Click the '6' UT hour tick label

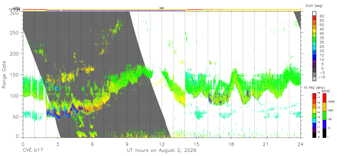(x=92, y=144)
